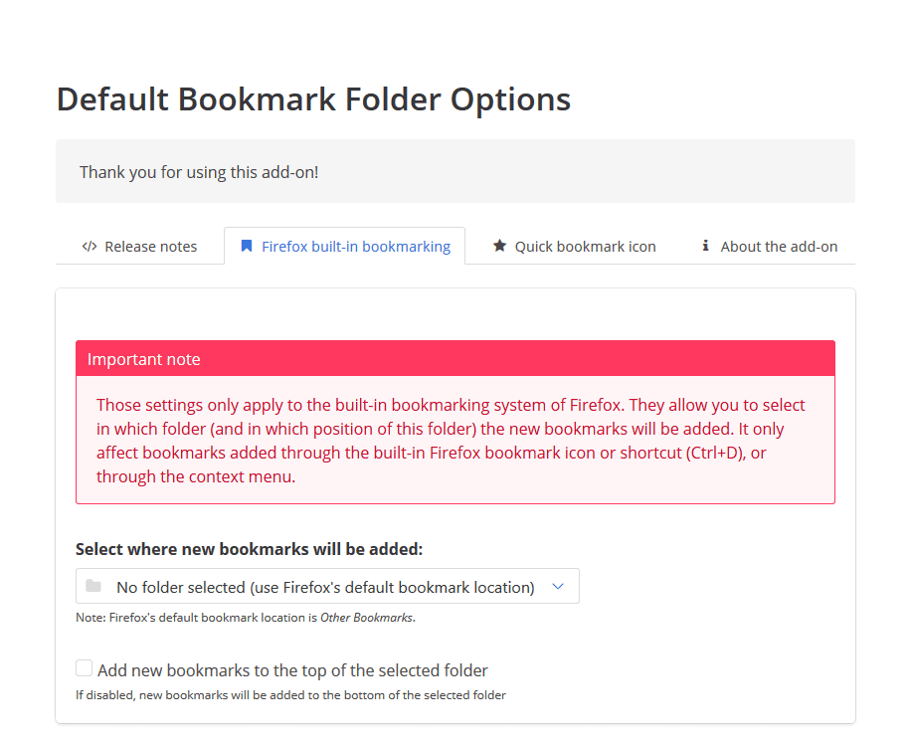Click the blue chevron arrow of folder dropdown

[x=558, y=587]
